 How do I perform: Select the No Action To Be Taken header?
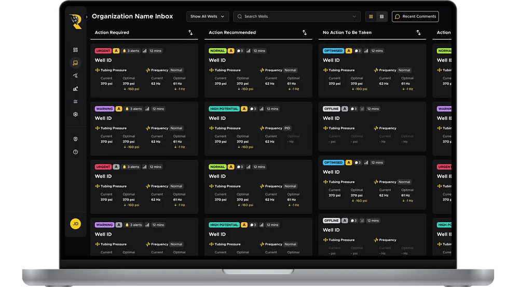[347, 33]
